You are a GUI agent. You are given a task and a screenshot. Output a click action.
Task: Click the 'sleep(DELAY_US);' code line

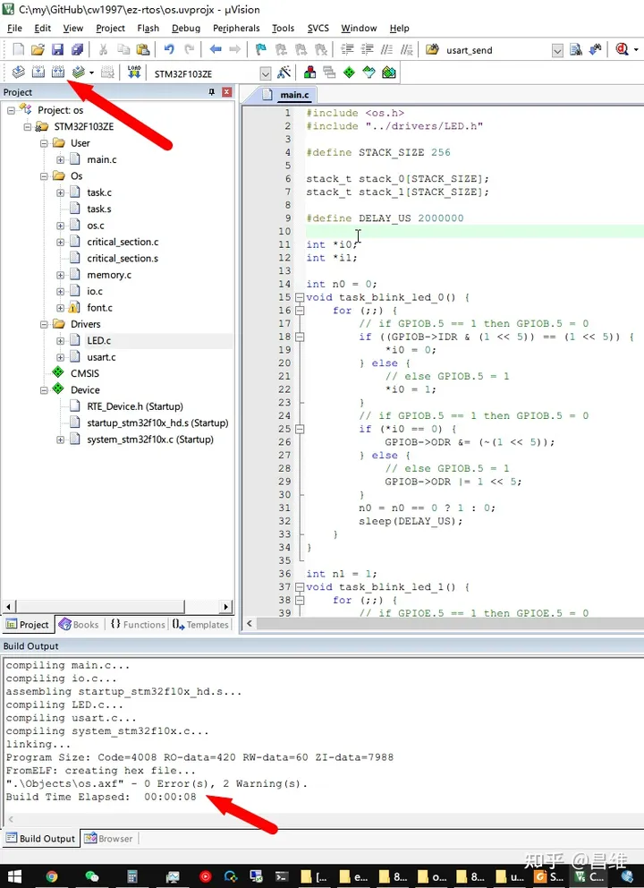tap(411, 521)
